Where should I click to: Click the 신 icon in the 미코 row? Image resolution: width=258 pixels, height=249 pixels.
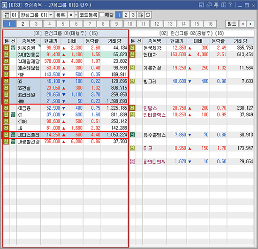pos(132,148)
